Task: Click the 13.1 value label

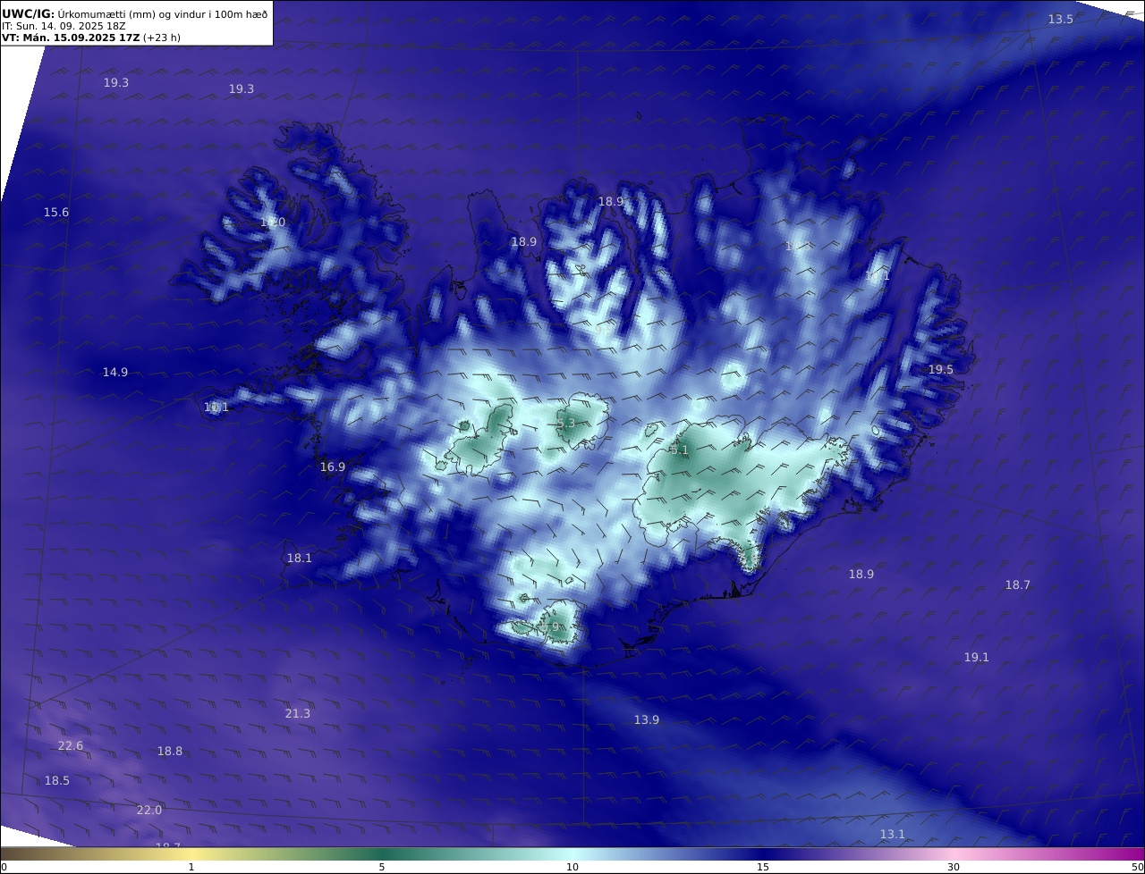Action: [x=893, y=835]
